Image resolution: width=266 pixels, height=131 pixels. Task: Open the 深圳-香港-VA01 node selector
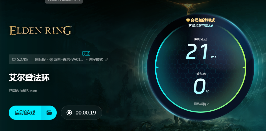[69, 60]
